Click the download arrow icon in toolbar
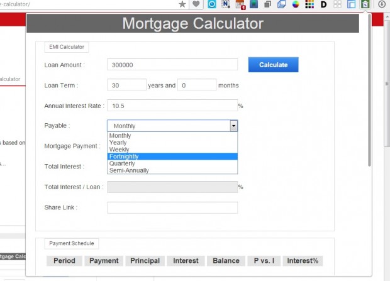390x281 pixels. click(x=381, y=4)
